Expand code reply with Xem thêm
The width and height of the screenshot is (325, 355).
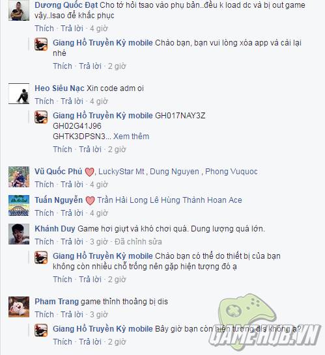coord(131,137)
